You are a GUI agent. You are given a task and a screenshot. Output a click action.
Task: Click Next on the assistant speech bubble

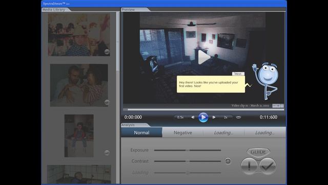point(238,73)
